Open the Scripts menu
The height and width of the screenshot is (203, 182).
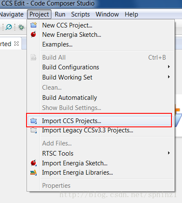[80, 14]
